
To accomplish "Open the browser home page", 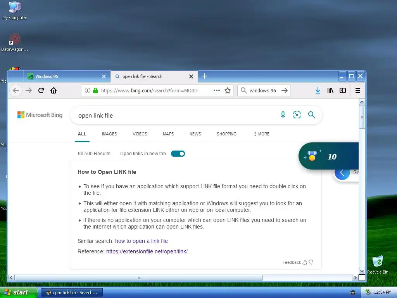I will [x=54, y=90].
